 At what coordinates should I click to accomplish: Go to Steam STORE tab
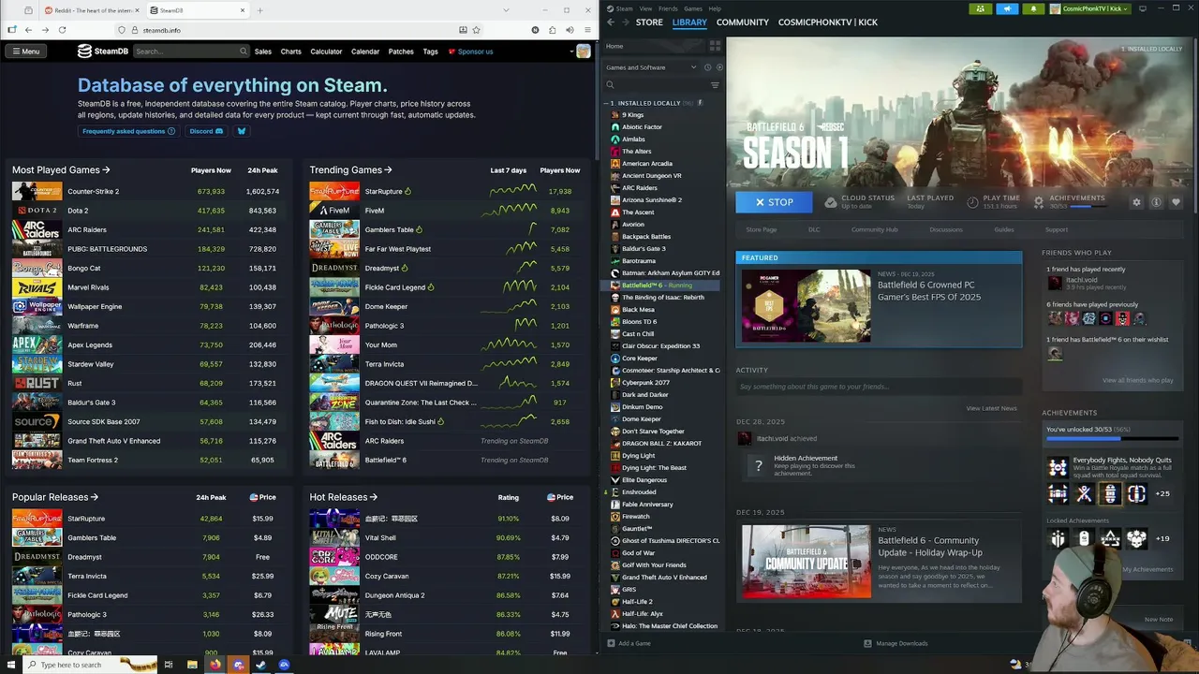pos(649,22)
